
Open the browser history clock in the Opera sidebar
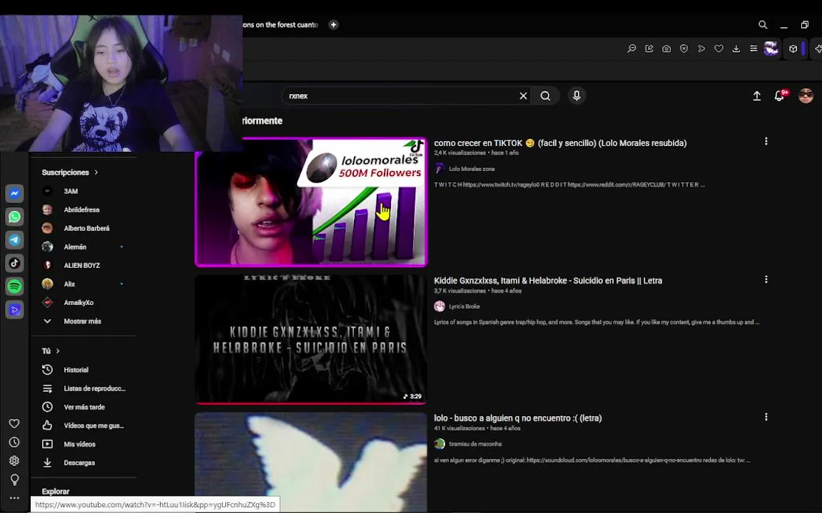point(14,442)
